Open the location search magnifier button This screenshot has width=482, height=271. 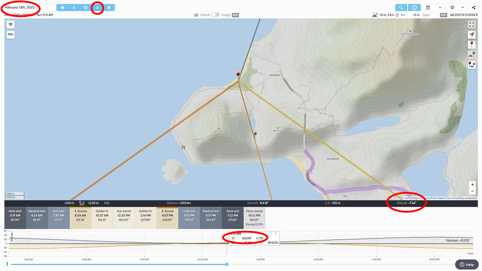[x=401, y=8]
